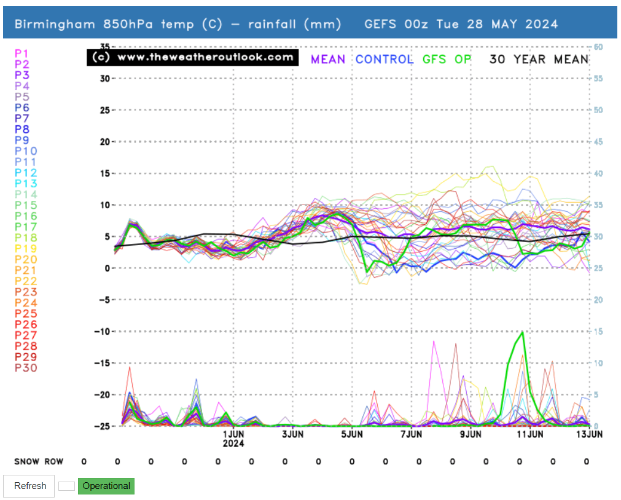Click the P21 legend label
This screenshot has height=500, width=621.
pyautogui.click(x=26, y=270)
